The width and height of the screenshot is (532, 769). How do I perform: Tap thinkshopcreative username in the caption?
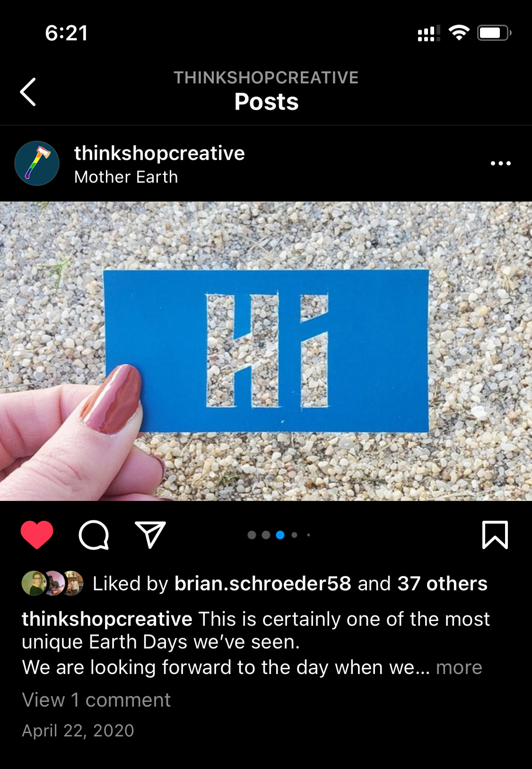[107, 619]
